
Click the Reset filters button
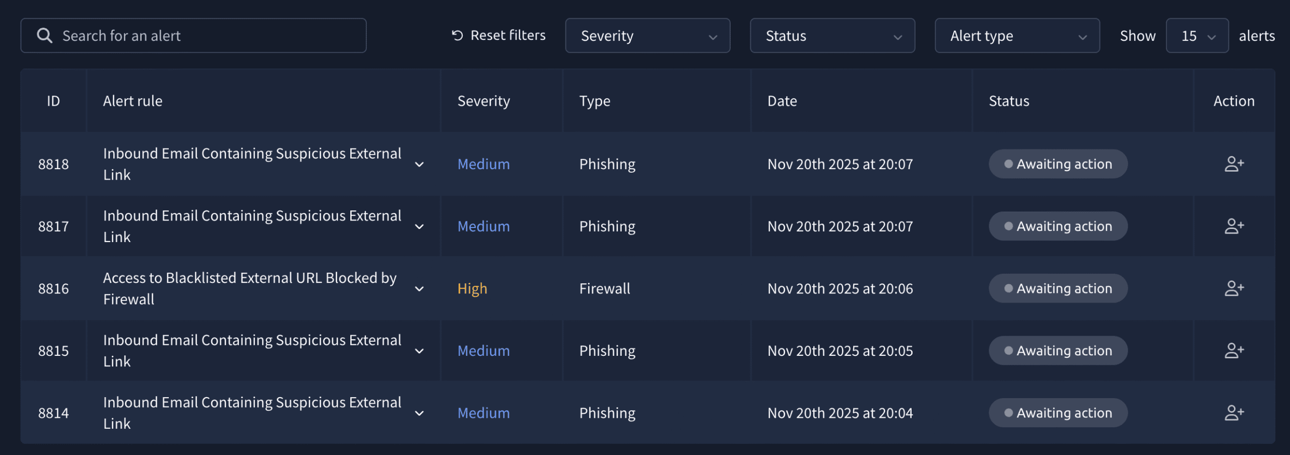[x=498, y=36]
